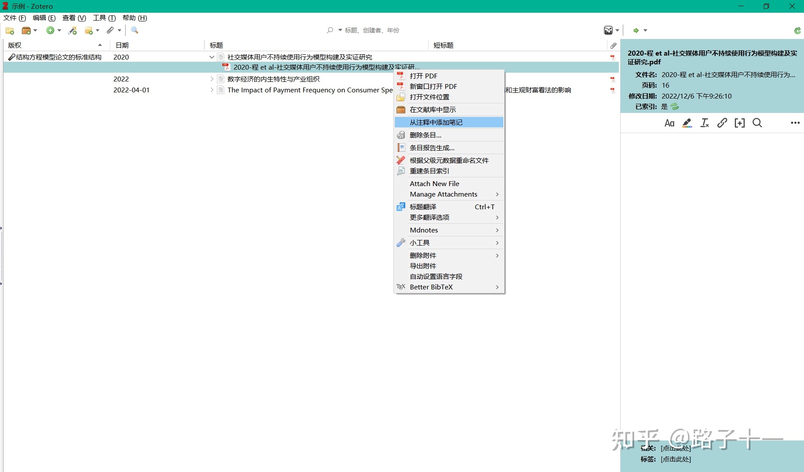Open the three-dots more options menu
Viewport: 804px width, 472px height.
(x=795, y=123)
